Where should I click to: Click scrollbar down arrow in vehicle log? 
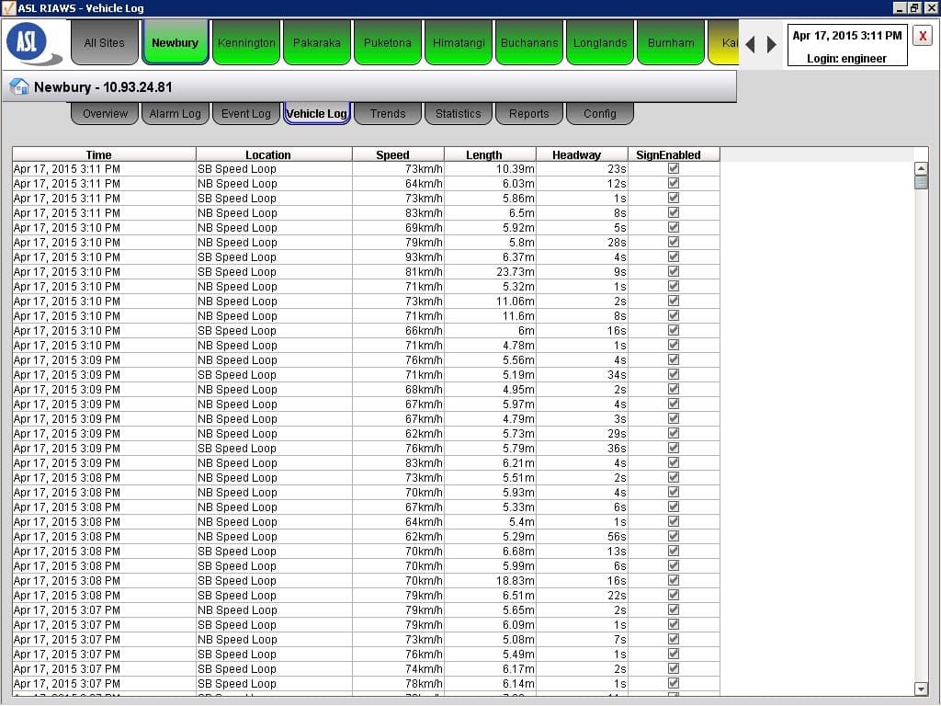[x=921, y=689]
